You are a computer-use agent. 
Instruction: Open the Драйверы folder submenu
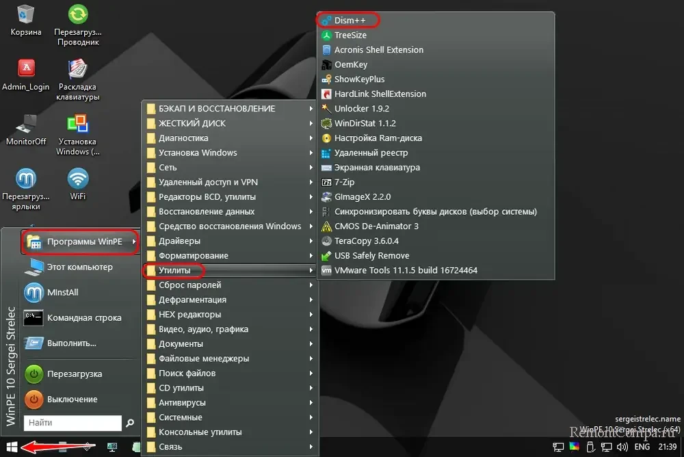click(230, 241)
